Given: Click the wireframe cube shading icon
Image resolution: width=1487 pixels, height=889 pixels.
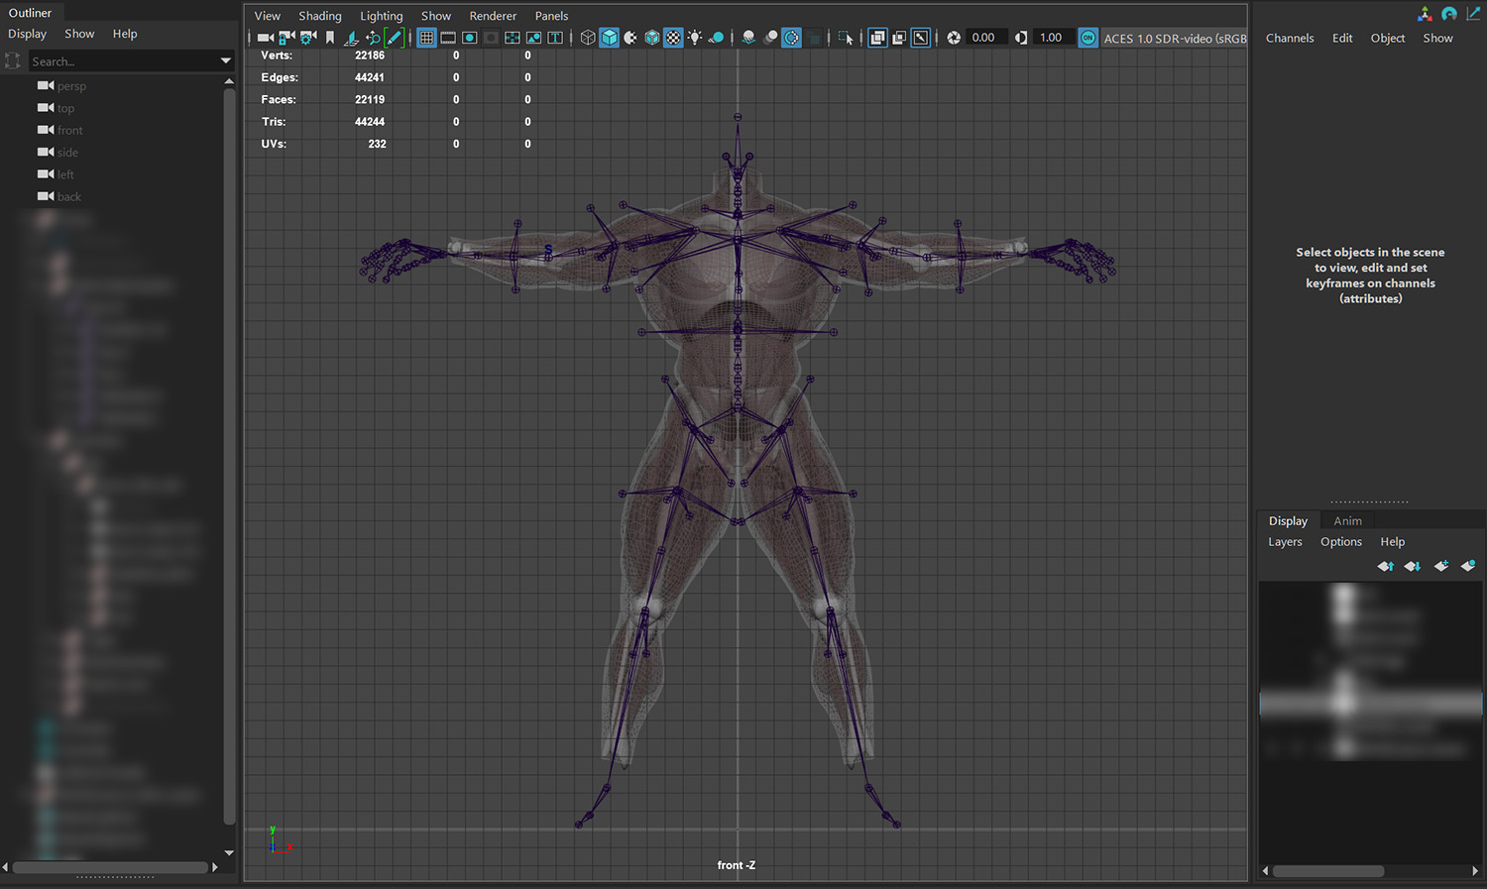Looking at the screenshot, I should pyautogui.click(x=588, y=38).
